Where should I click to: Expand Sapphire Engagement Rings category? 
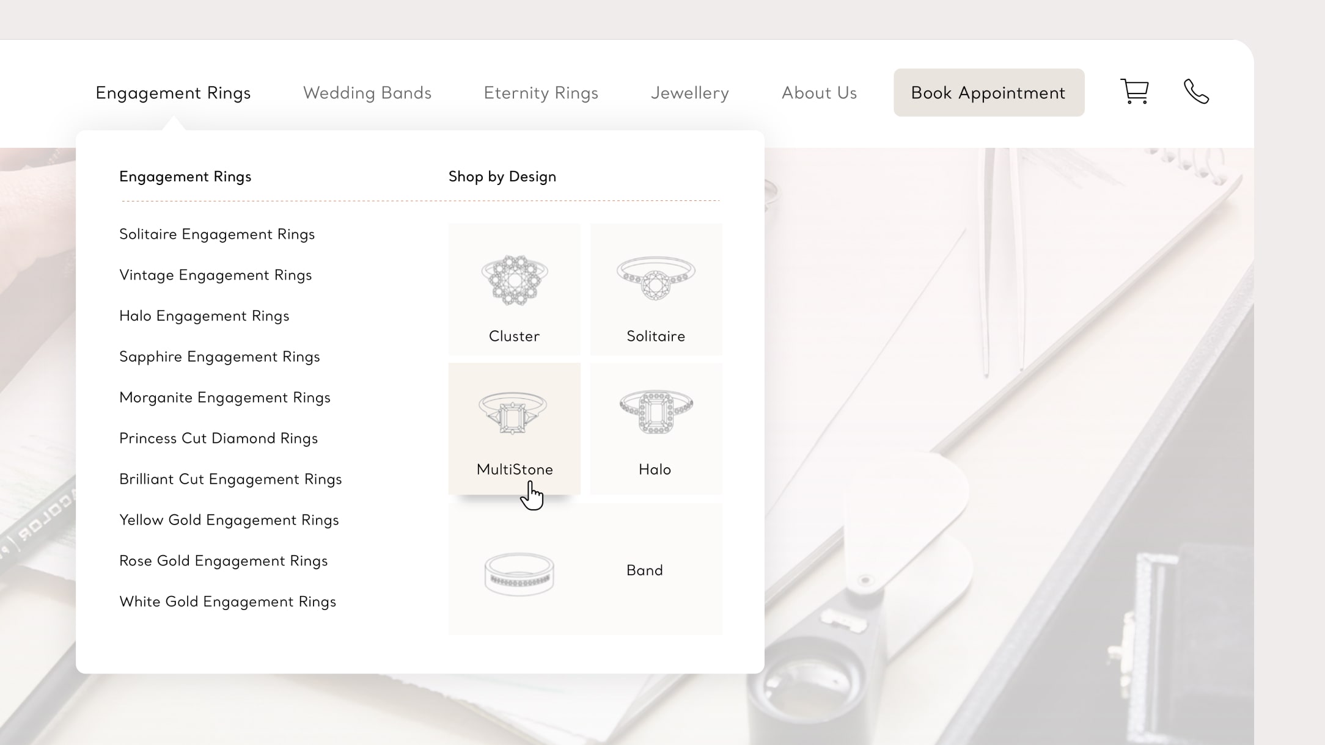tap(219, 355)
